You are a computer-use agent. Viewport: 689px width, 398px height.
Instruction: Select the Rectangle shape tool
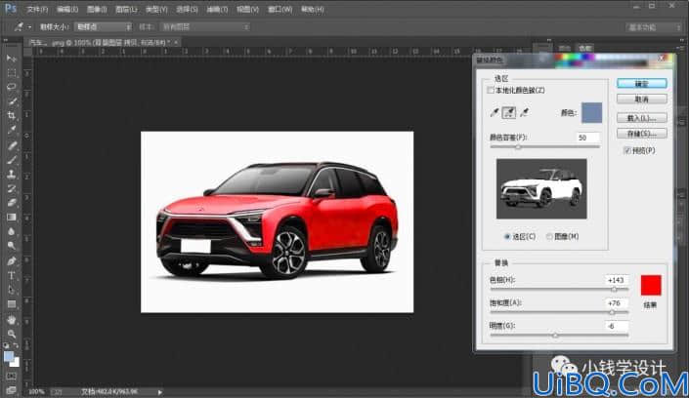point(12,304)
